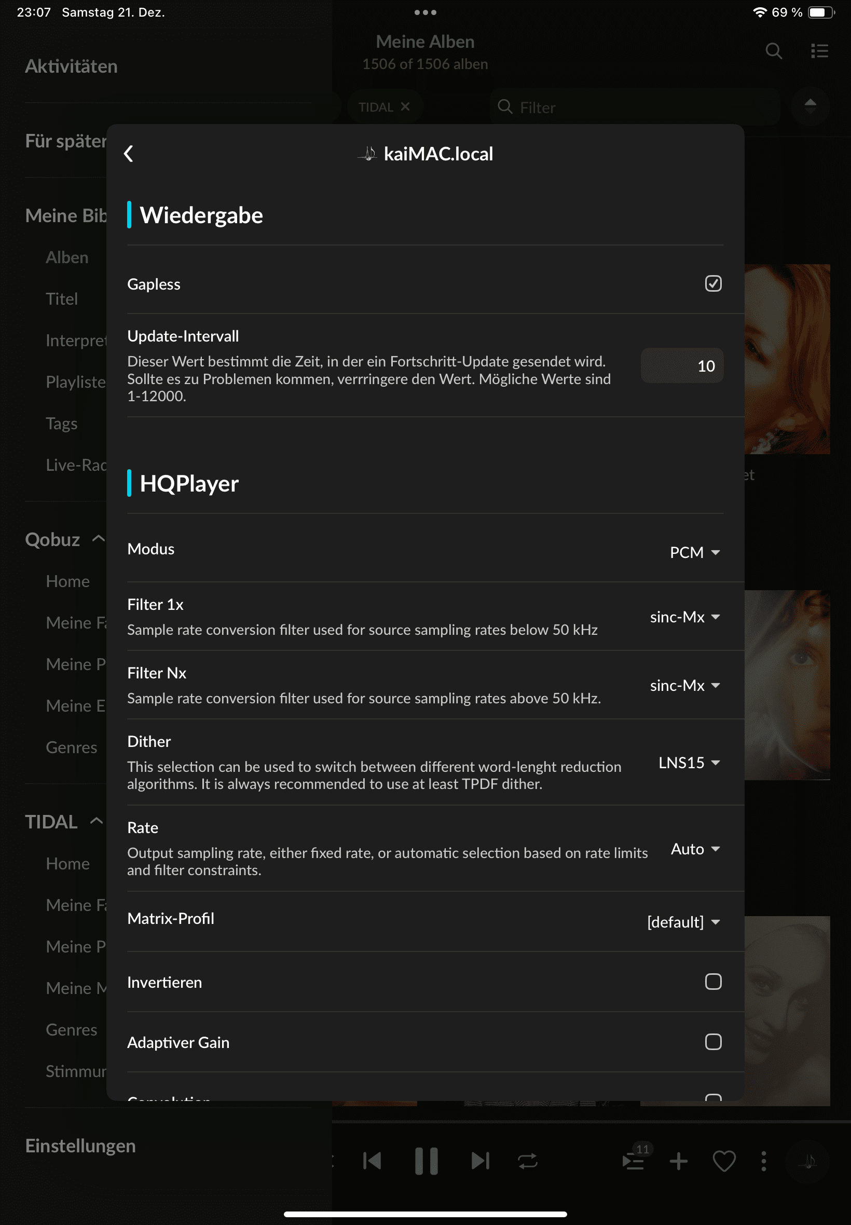The width and height of the screenshot is (851, 1225).
Task: Open audio zone selector icon
Action: point(808,1161)
